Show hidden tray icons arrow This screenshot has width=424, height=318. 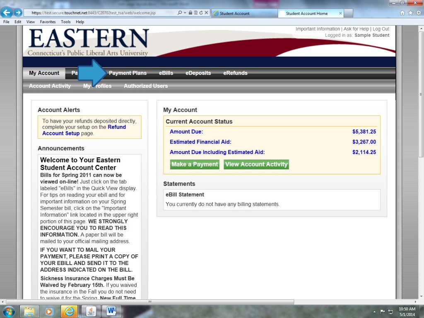pos(374,312)
